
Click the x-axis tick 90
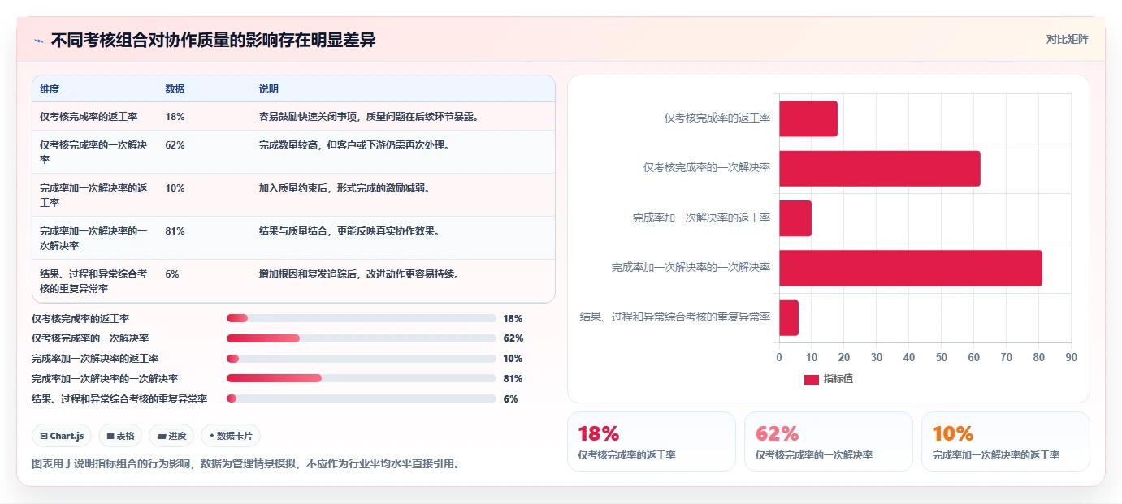tap(1071, 357)
